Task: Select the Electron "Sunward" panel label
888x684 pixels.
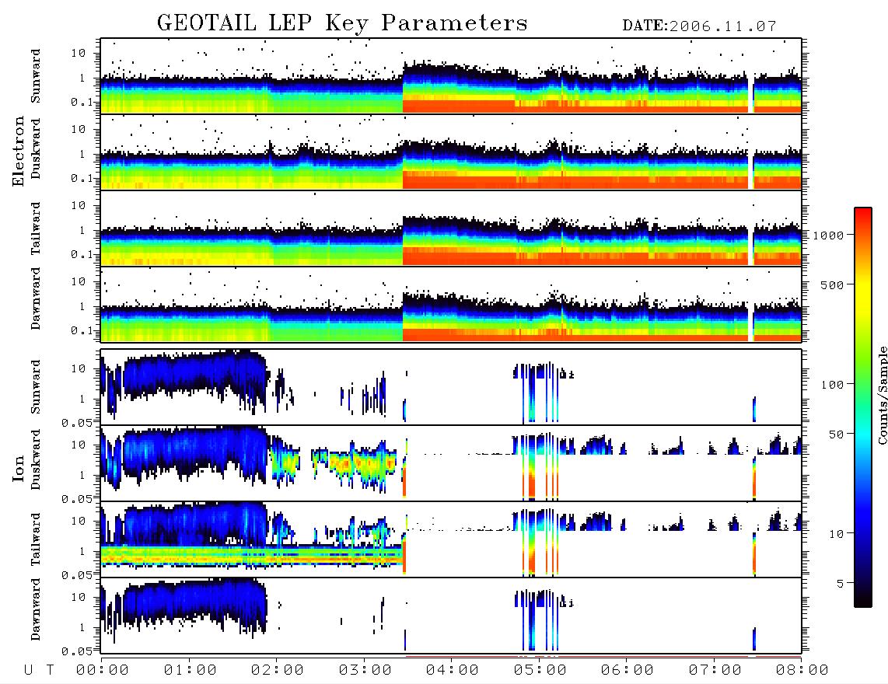Action: pyautogui.click(x=36, y=76)
